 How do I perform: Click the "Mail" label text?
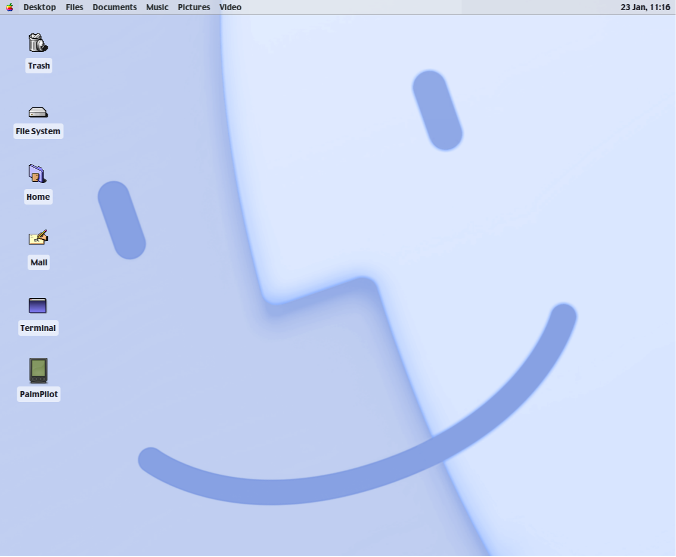pyautogui.click(x=39, y=262)
